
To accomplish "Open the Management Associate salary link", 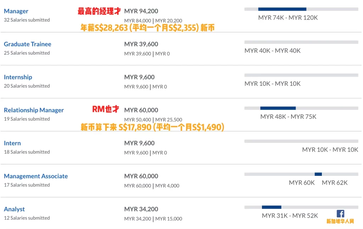I will click(36, 176).
